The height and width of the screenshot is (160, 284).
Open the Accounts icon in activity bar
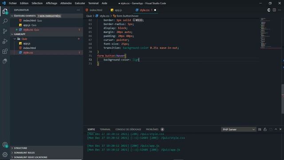click(5, 145)
